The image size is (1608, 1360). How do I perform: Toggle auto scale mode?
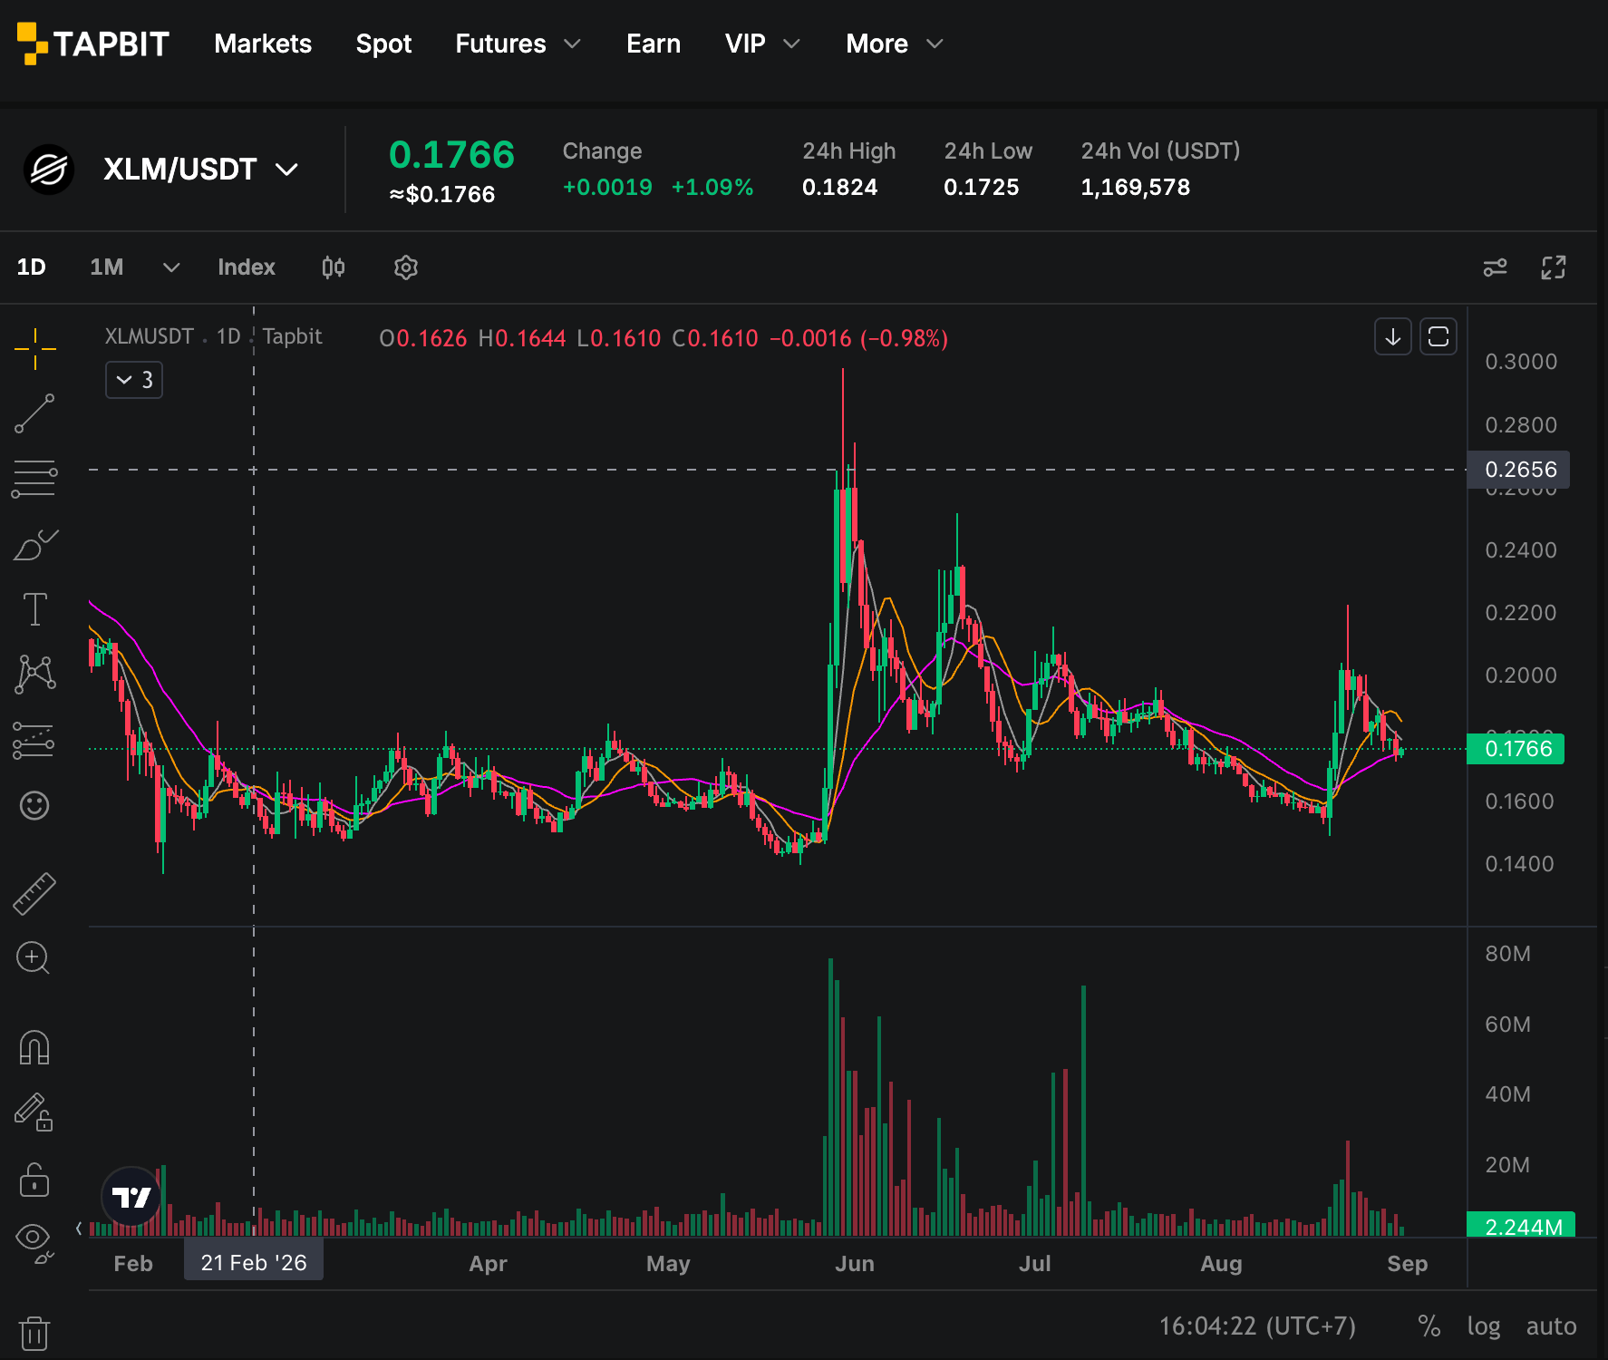[1551, 1326]
